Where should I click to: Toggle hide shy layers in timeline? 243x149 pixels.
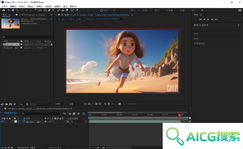[x=70, y=114]
